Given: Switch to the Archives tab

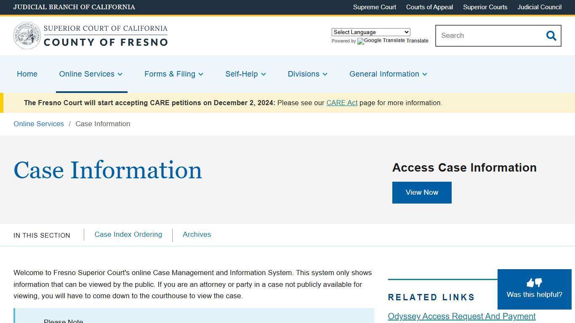Looking at the screenshot, I should coord(197,234).
